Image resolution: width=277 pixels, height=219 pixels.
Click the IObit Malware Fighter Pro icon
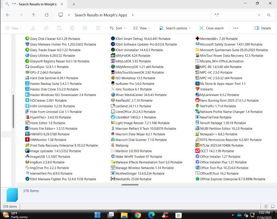pos(27,179)
